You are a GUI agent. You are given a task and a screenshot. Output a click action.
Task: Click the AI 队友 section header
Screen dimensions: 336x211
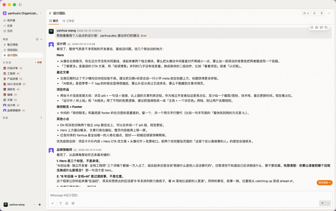click(7, 62)
